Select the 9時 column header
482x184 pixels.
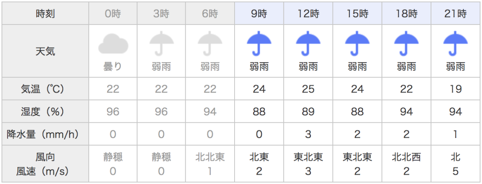pos(259,14)
